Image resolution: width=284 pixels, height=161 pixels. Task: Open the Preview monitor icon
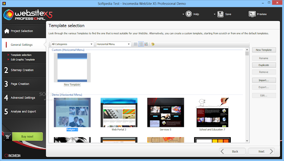tap(252, 14)
